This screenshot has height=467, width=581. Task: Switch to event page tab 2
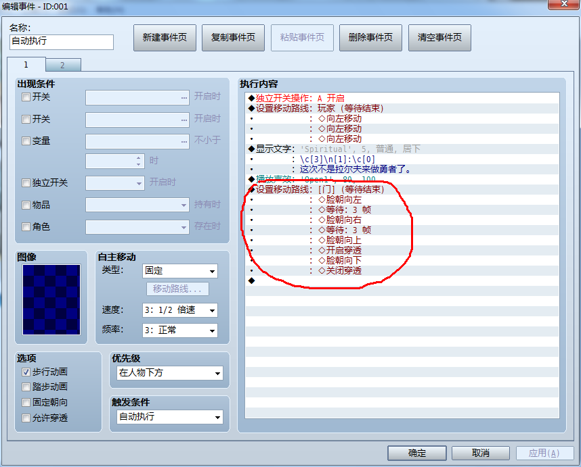(x=62, y=66)
